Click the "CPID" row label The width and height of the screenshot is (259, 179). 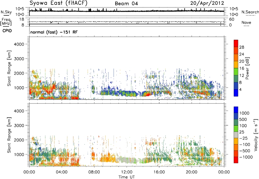[7, 31]
